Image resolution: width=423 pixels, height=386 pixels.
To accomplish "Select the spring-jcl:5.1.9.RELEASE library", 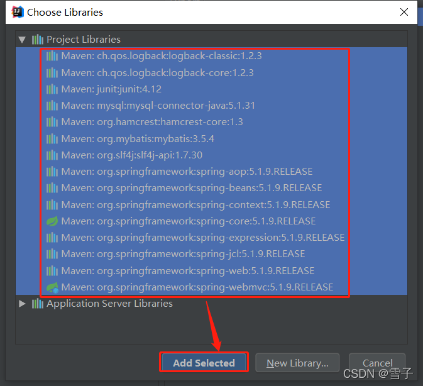I will tap(211, 254).
